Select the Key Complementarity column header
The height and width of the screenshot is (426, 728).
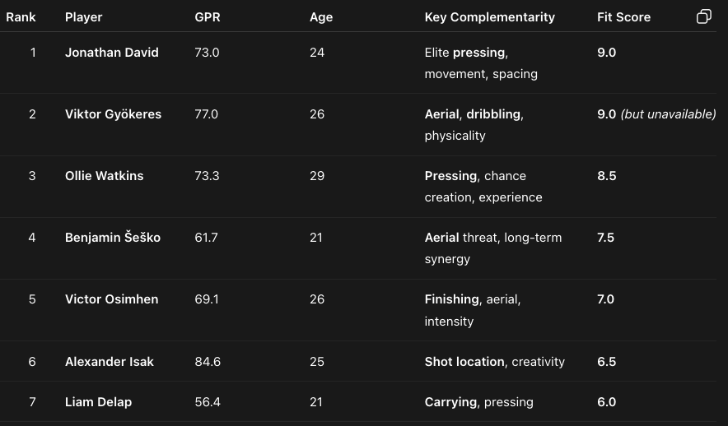(x=490, y=17)
